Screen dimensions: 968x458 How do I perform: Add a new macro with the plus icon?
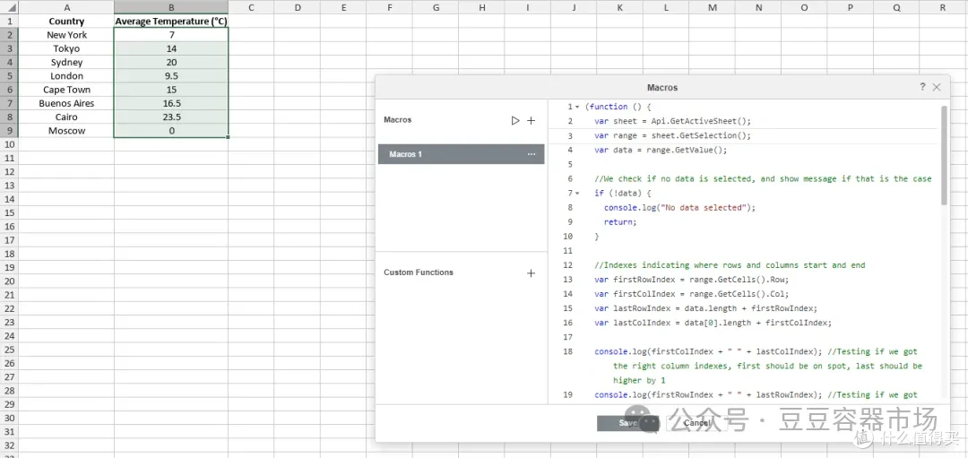531,120
